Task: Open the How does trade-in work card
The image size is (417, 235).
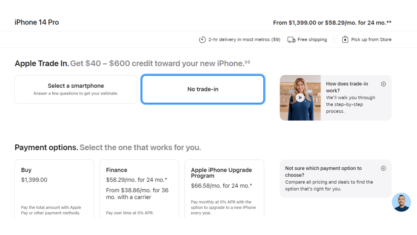Action: (336, 98)
